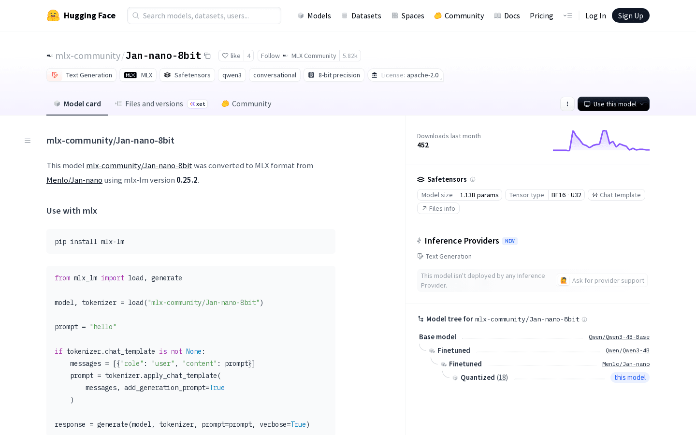Copy model name with the copy icon
Screen dimensions: 696x435
tap(207, 56)
